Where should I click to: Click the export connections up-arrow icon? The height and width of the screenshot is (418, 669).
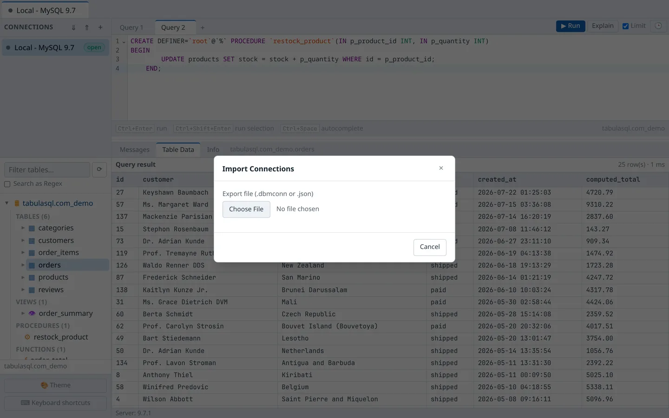(87, 27)
